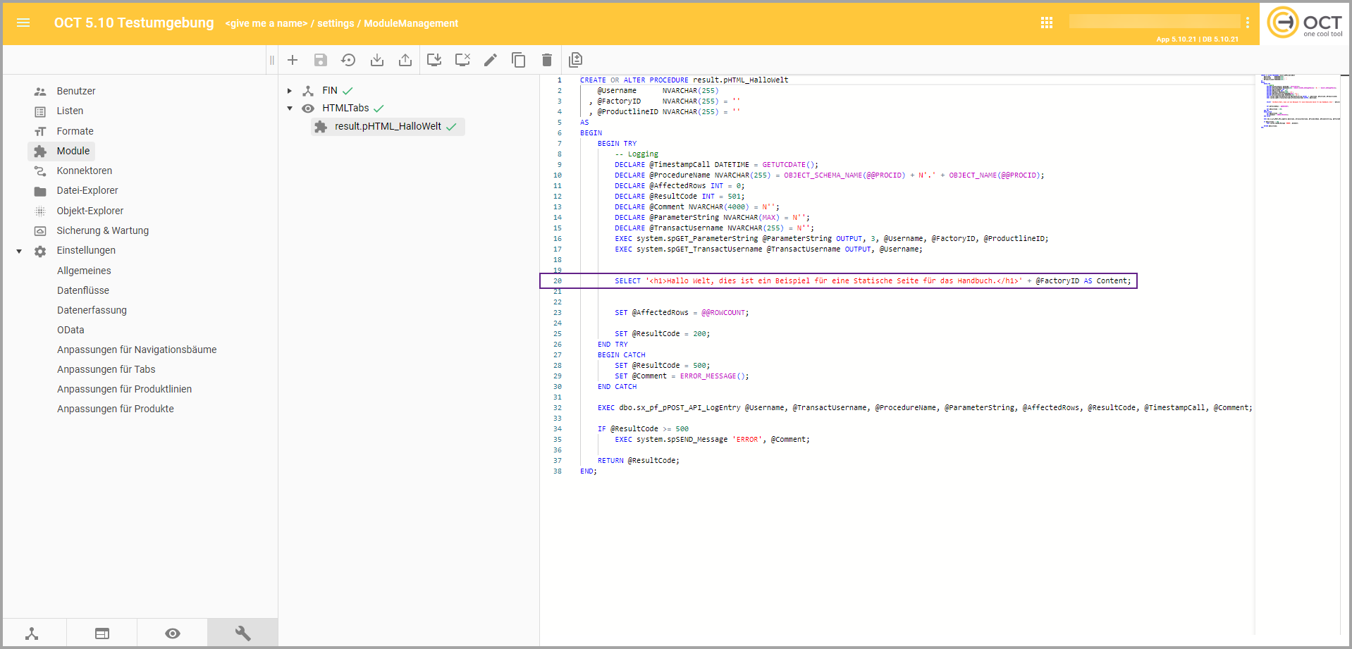Click the plus icon to add a module
Screen dimensions: 1352x649
(293, 60)
